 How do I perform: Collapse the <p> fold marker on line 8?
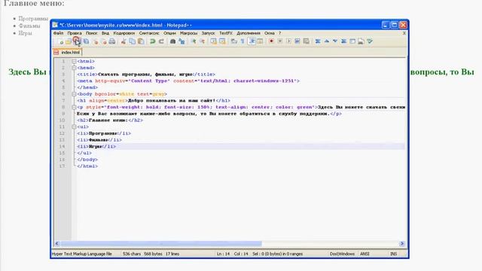pos(74,107)
